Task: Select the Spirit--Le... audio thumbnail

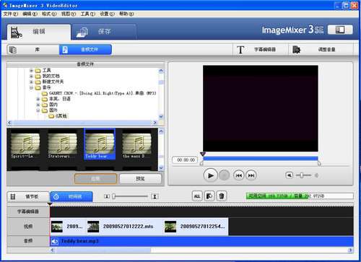Action: [25, 145]
